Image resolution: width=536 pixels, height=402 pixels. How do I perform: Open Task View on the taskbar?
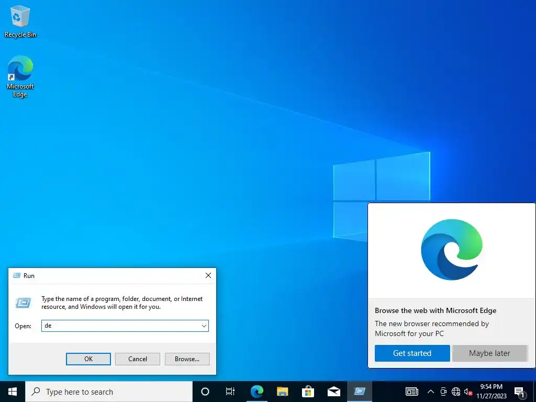[x=230, y=392]
